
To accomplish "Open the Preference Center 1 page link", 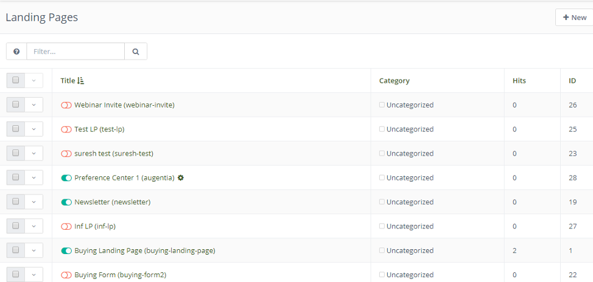I will [124, 178].
